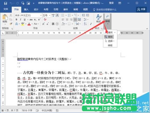The height and width of the screenshot is (113, 150).
Task: Select Replace (替换) in the dropdown
Action: click(109, 37)
